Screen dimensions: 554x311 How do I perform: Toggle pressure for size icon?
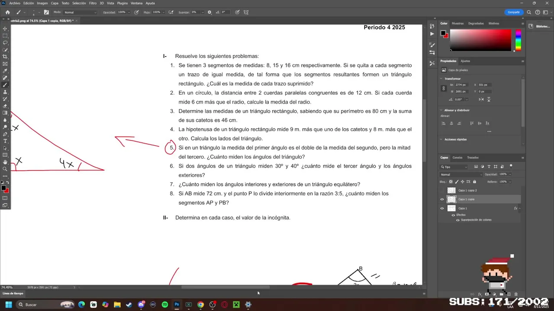(236, 12)
